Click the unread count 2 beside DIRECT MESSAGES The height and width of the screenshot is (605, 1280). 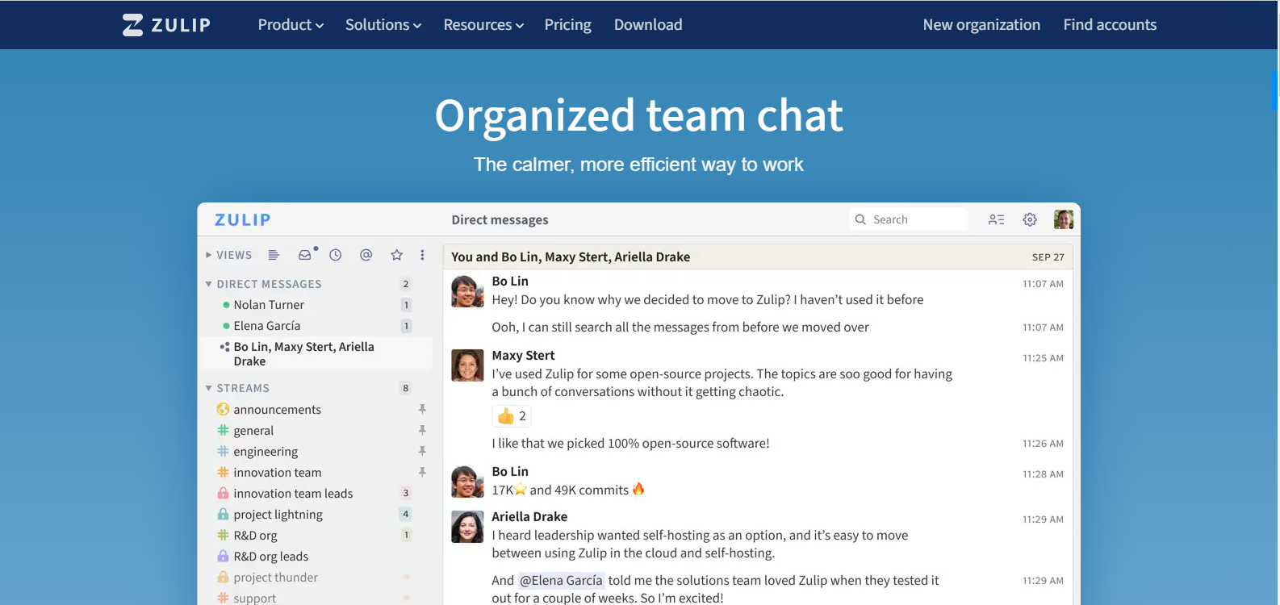click(406, 284)
